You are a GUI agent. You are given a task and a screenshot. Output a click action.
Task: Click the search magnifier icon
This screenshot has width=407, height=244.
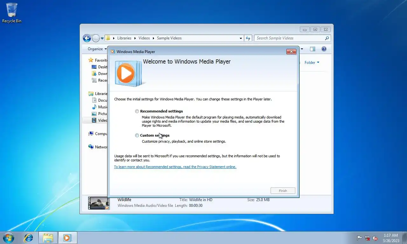[327, 38]
